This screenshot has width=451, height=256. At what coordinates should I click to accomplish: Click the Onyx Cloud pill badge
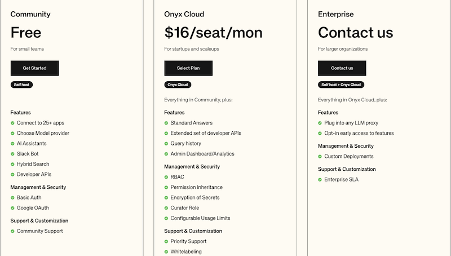178,85
